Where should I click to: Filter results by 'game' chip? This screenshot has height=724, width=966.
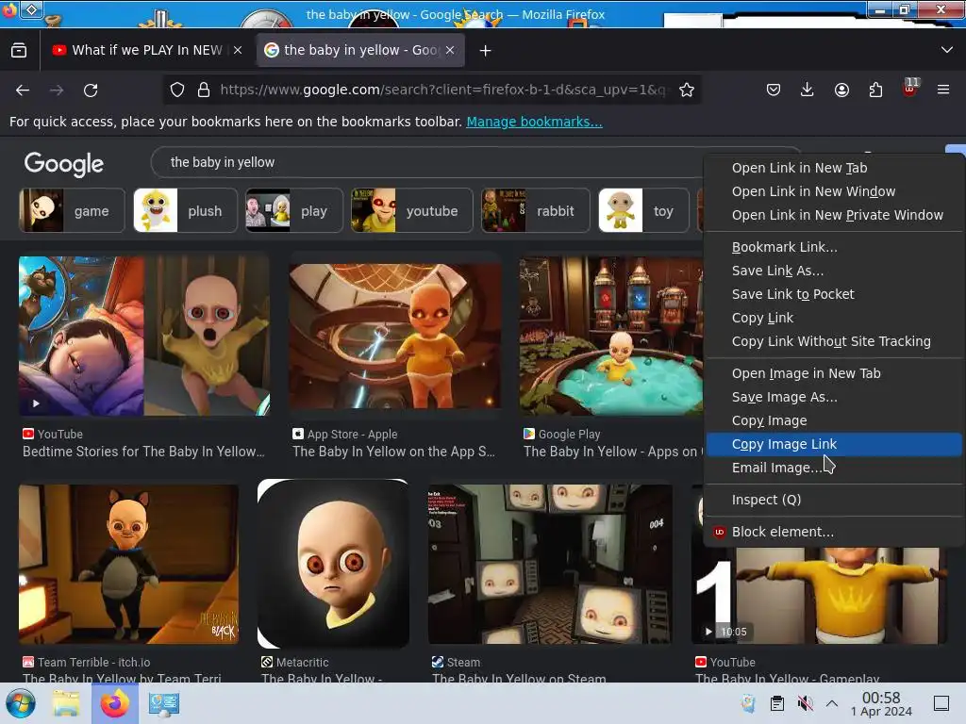coord(72,210)
